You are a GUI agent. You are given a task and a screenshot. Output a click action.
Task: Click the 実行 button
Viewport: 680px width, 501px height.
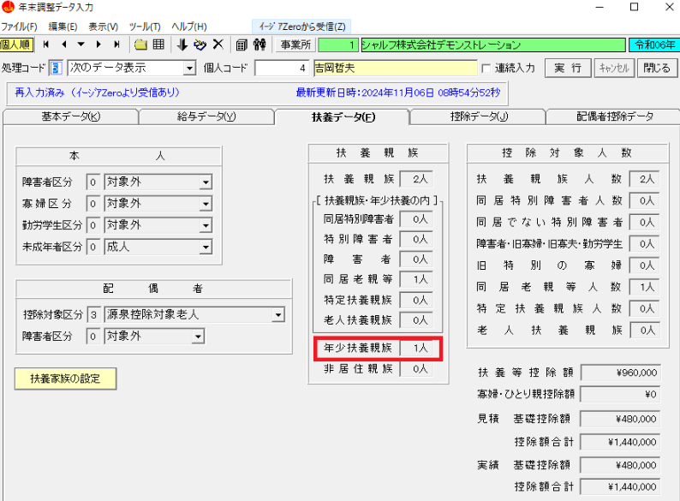[x=567, y=68]
